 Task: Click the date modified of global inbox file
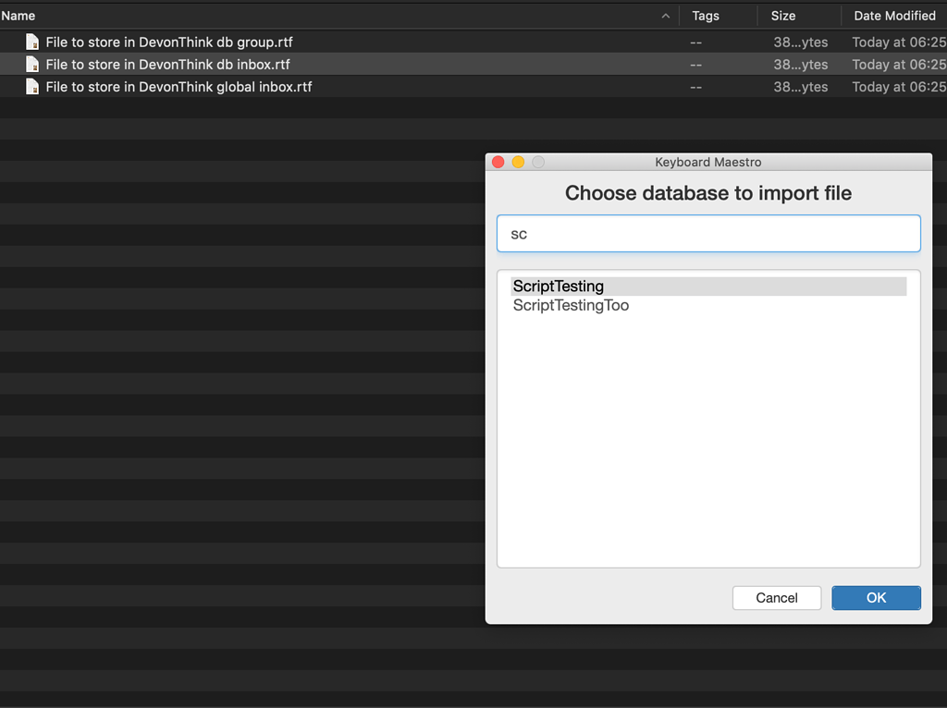click(899, 87)
